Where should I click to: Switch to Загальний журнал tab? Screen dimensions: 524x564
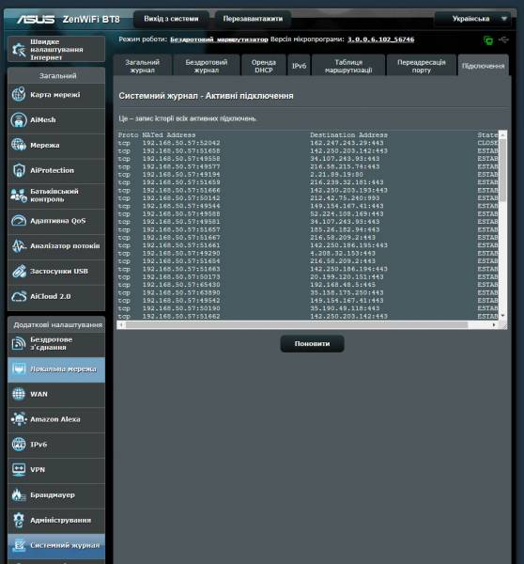(x=143, y=66)
